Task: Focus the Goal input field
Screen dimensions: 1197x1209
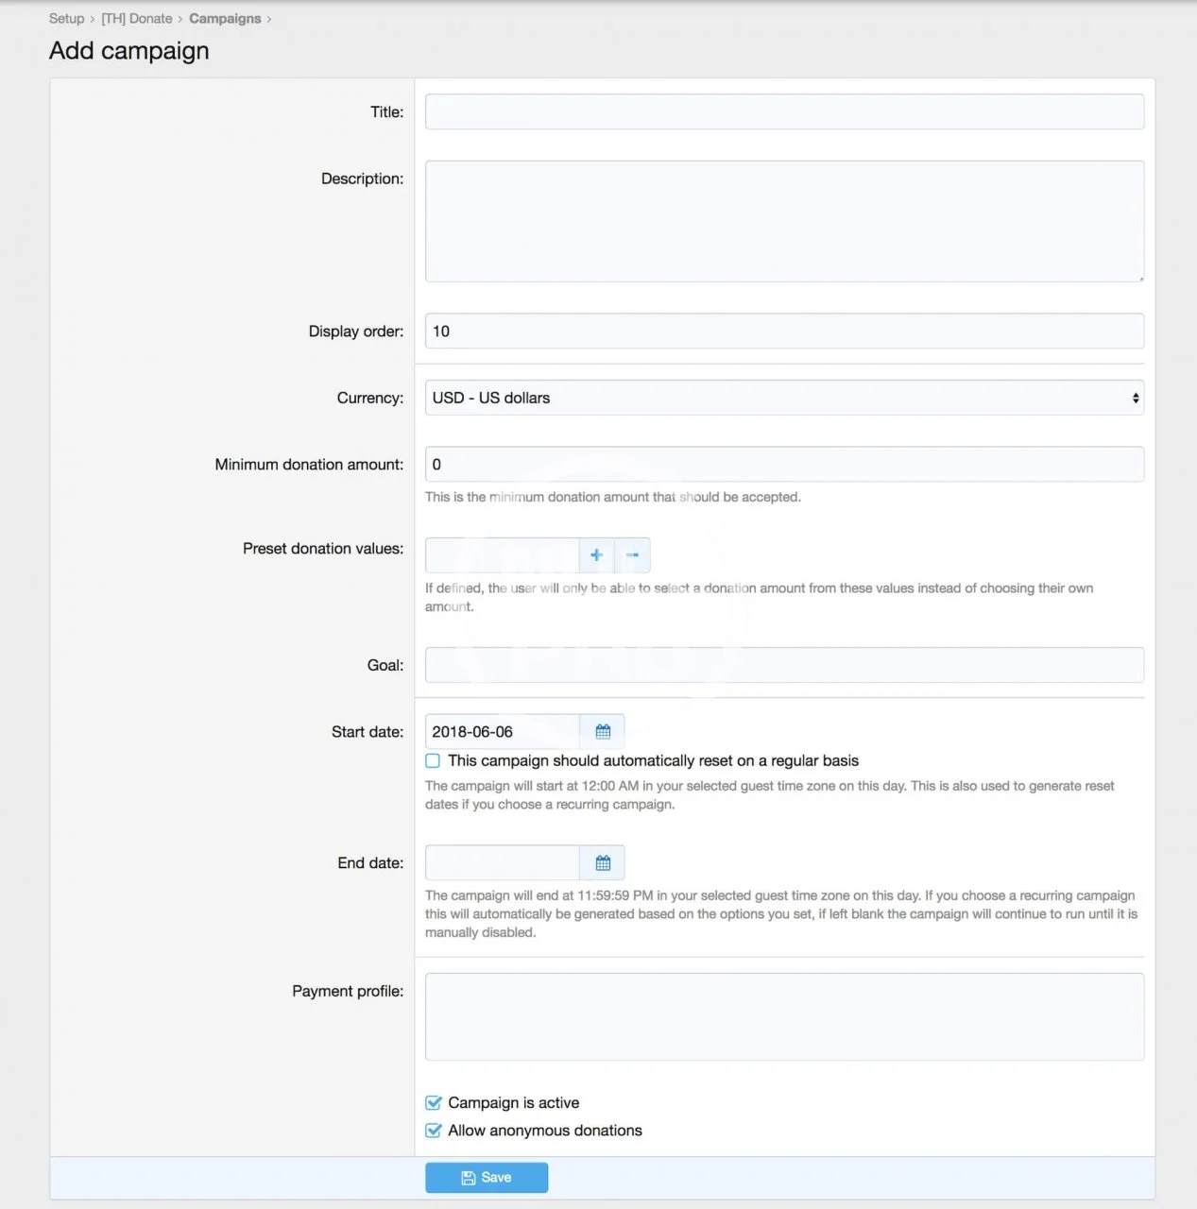Action: [783, 665]
